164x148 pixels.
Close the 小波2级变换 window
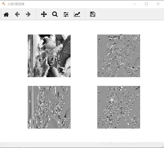[158, 4]
